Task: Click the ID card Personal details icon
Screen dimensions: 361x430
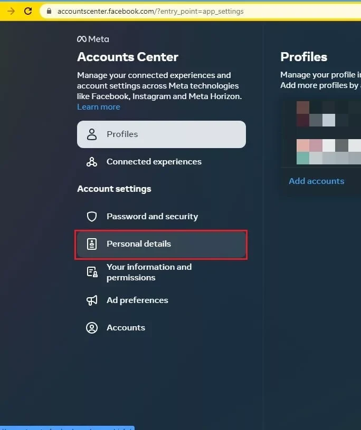Action: click(x=92, y=244)
